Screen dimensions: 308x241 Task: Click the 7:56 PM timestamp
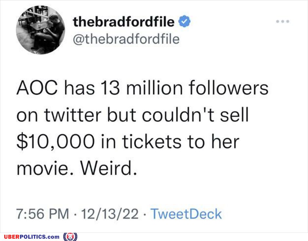click(x=43, y=214)
